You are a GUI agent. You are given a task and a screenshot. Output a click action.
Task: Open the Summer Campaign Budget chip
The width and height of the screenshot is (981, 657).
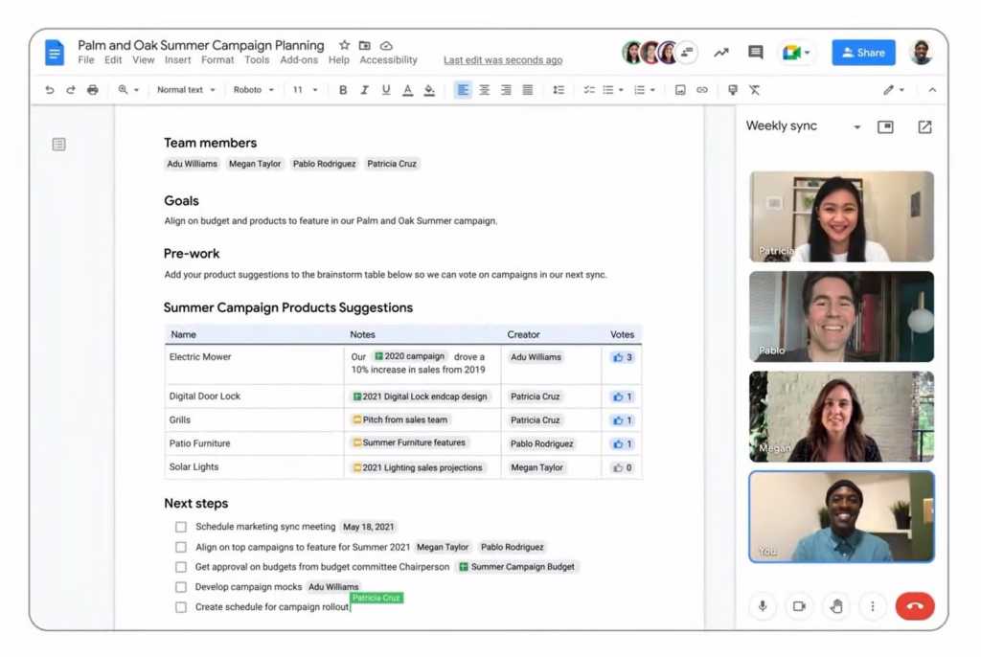[x=516, y=567]
